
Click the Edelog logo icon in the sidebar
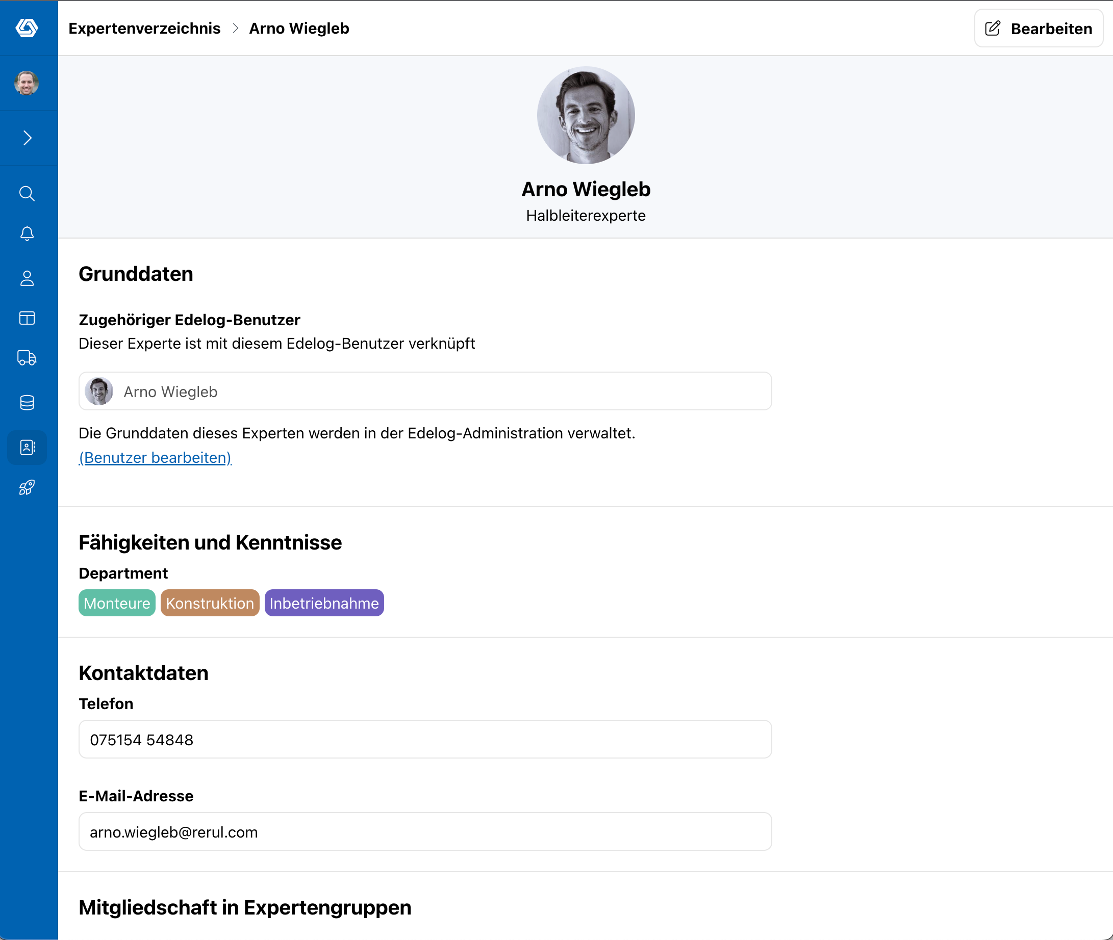click(x=27, y=28)
